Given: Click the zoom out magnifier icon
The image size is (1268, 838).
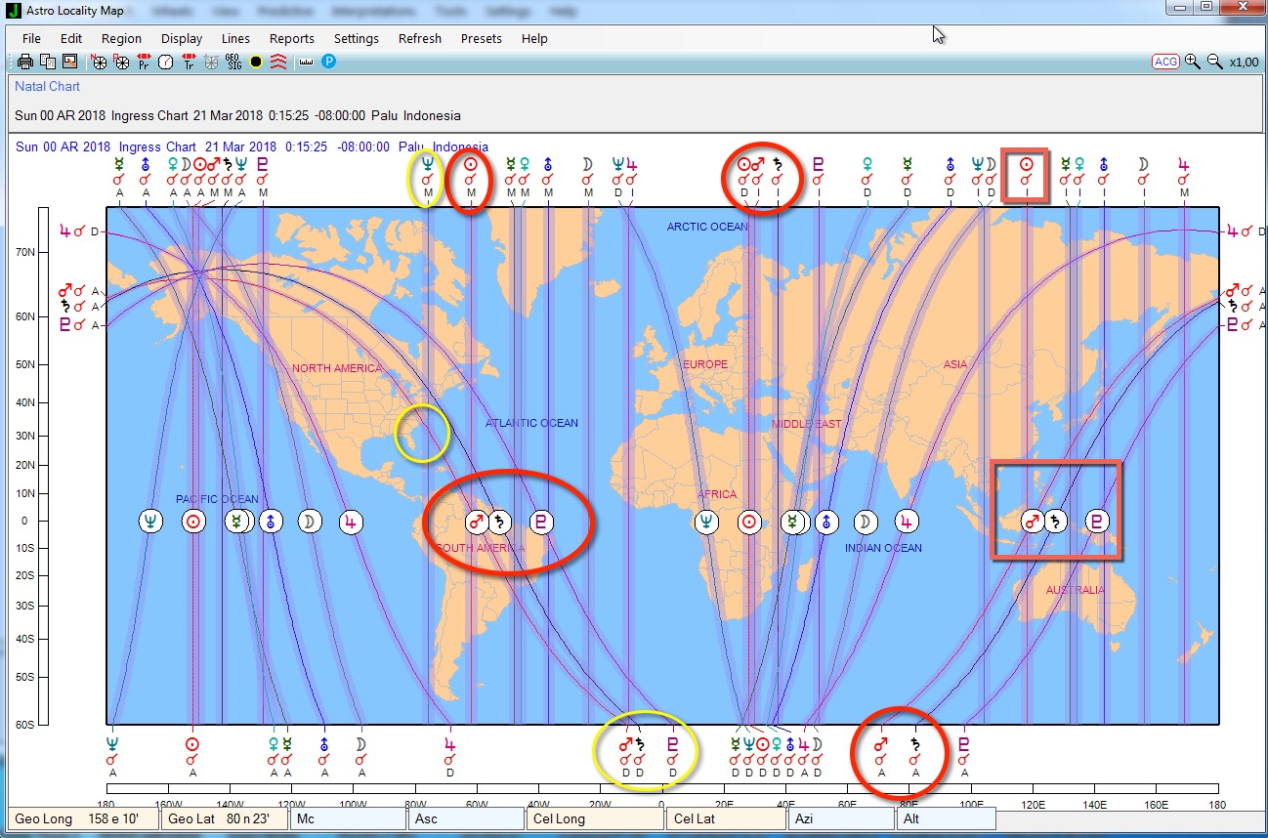Looking at the screenshot, I should (1214, 62).
